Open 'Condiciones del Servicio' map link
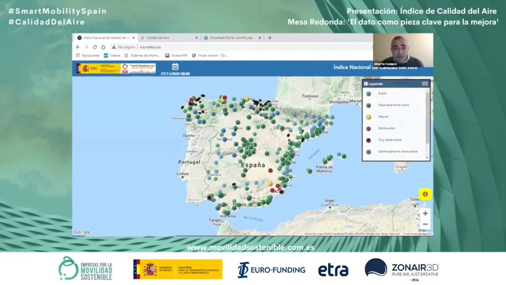 pyautogui.click(x=417, y=234)
